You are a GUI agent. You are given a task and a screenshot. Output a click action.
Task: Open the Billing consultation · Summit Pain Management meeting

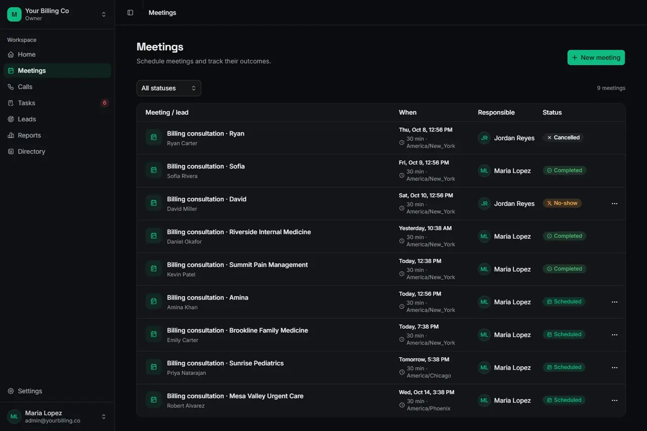[238, 265]
